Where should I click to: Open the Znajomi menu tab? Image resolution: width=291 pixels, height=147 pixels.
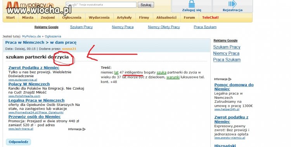click(x=48, y=17)
